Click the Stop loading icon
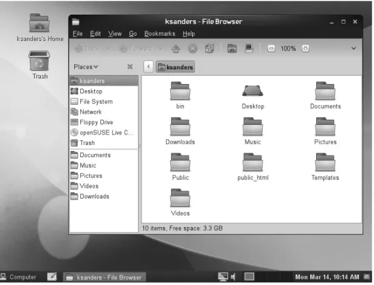The width and height of the screenshot is (374, 285). (193, 49)
